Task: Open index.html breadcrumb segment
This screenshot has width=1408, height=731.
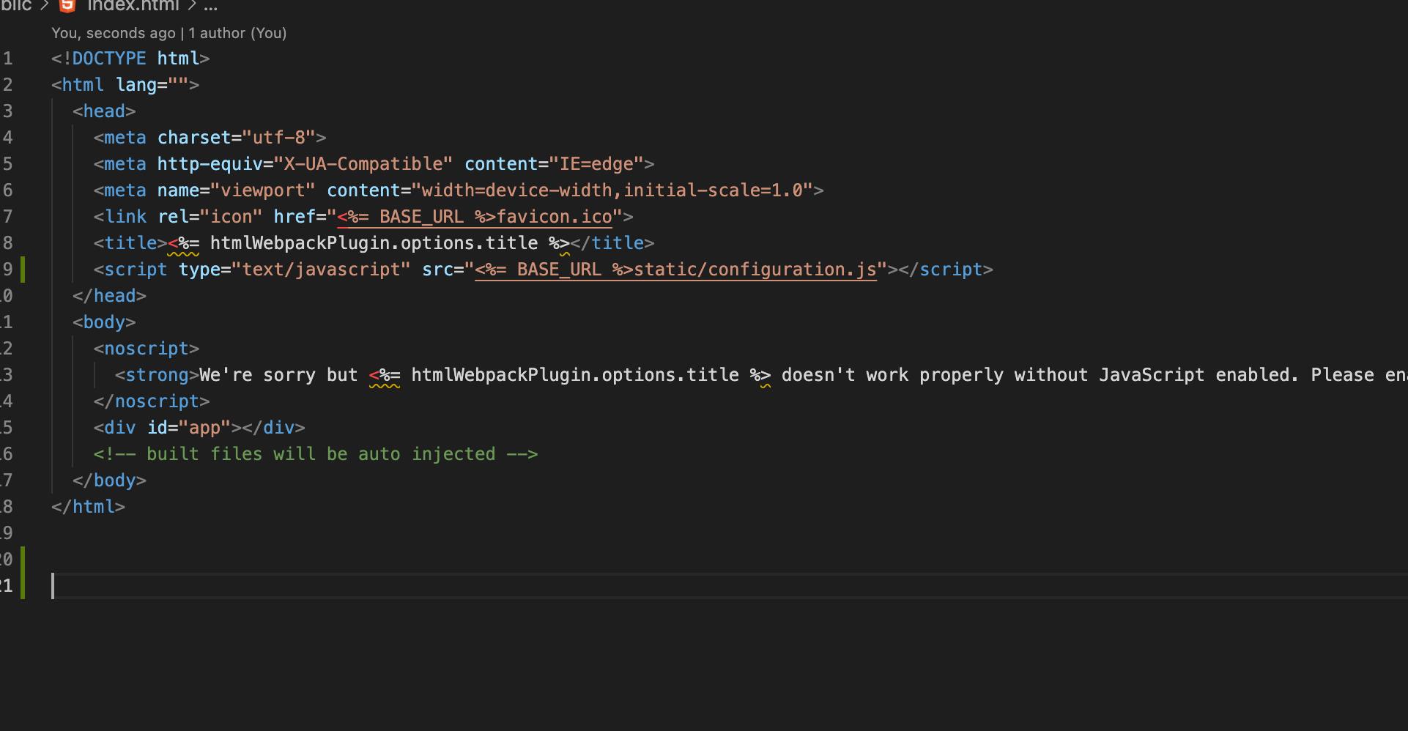Action: point(133,6)
